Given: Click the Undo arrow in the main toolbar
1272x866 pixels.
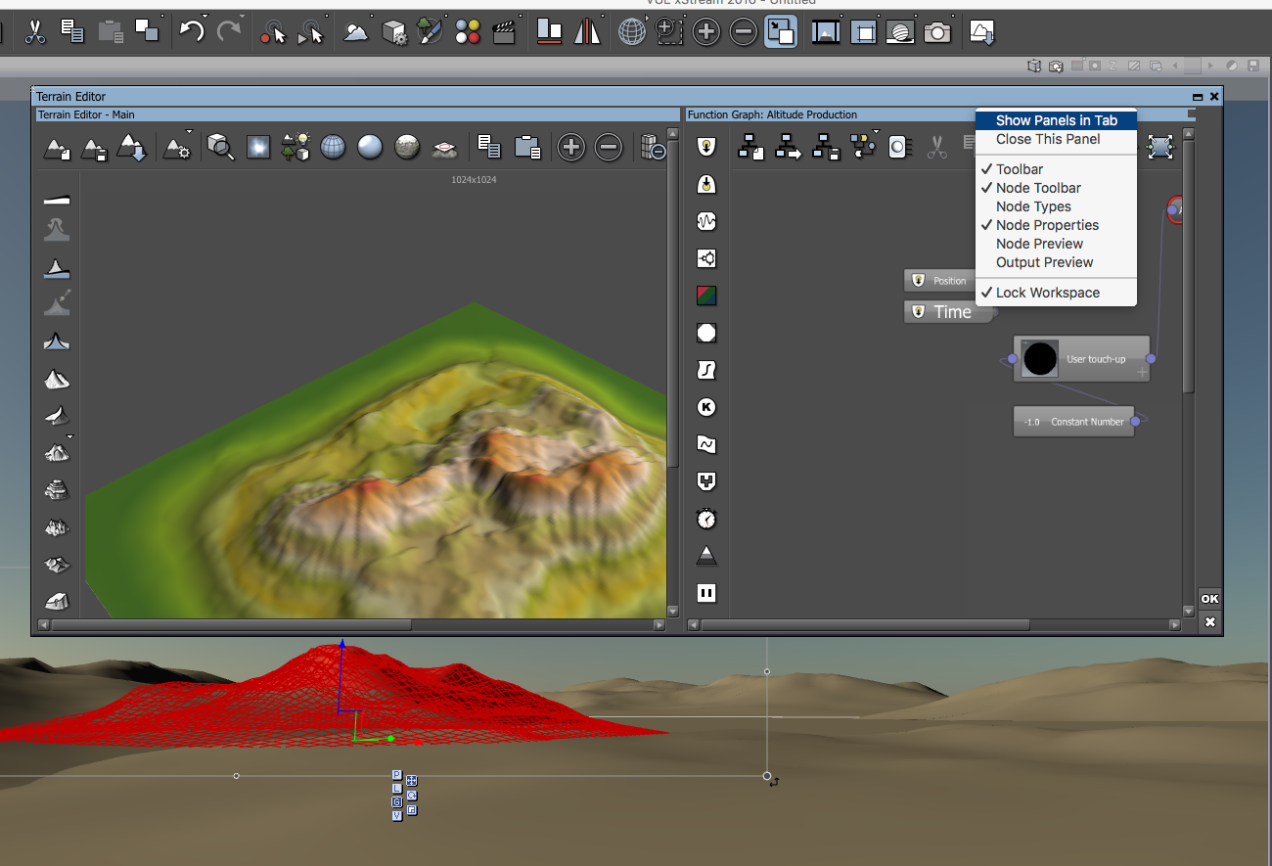Looking at the screenshot, I should point(192,32).
